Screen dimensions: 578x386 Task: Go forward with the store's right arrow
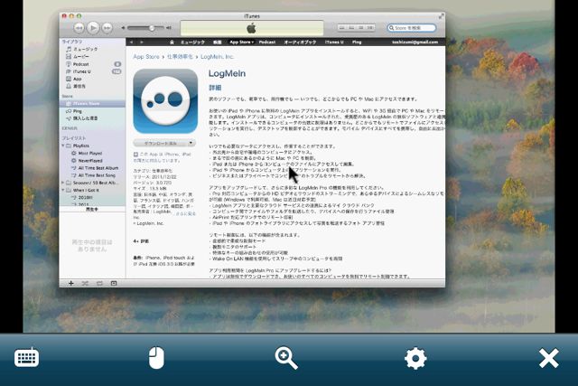pyautogui.click(x=141, y=42)
